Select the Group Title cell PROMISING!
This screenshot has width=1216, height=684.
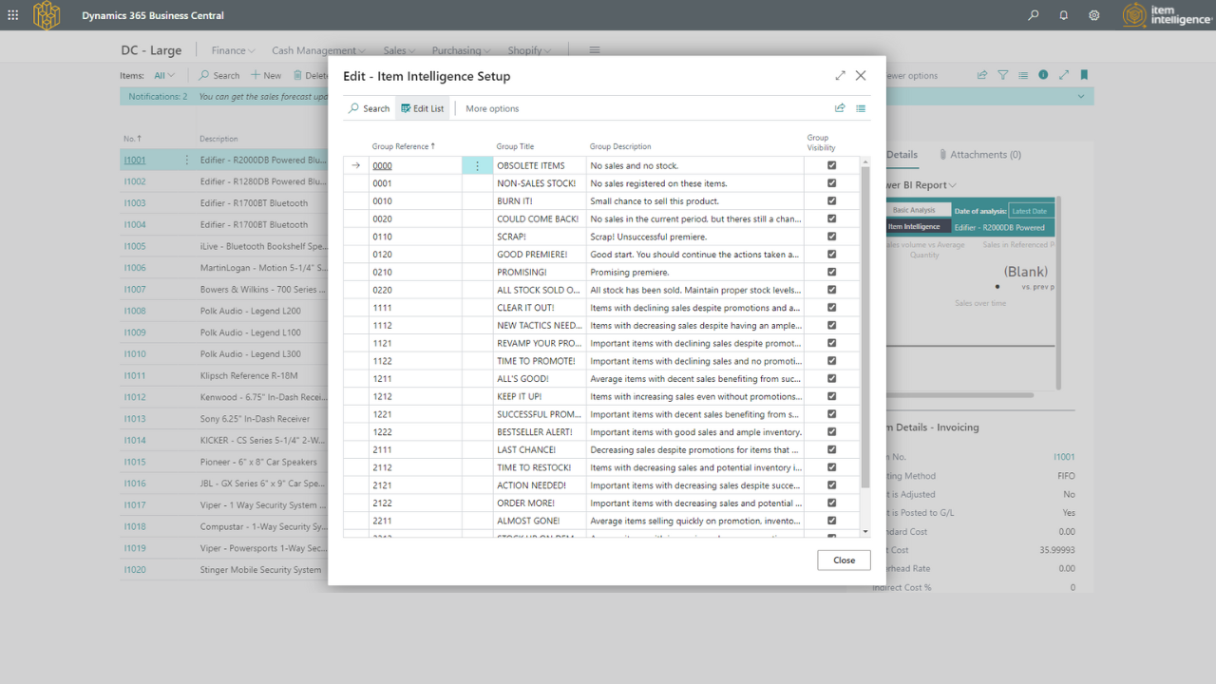click(539, 273)
